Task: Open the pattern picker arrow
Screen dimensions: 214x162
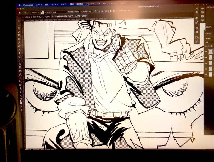Action: (45, 12)
